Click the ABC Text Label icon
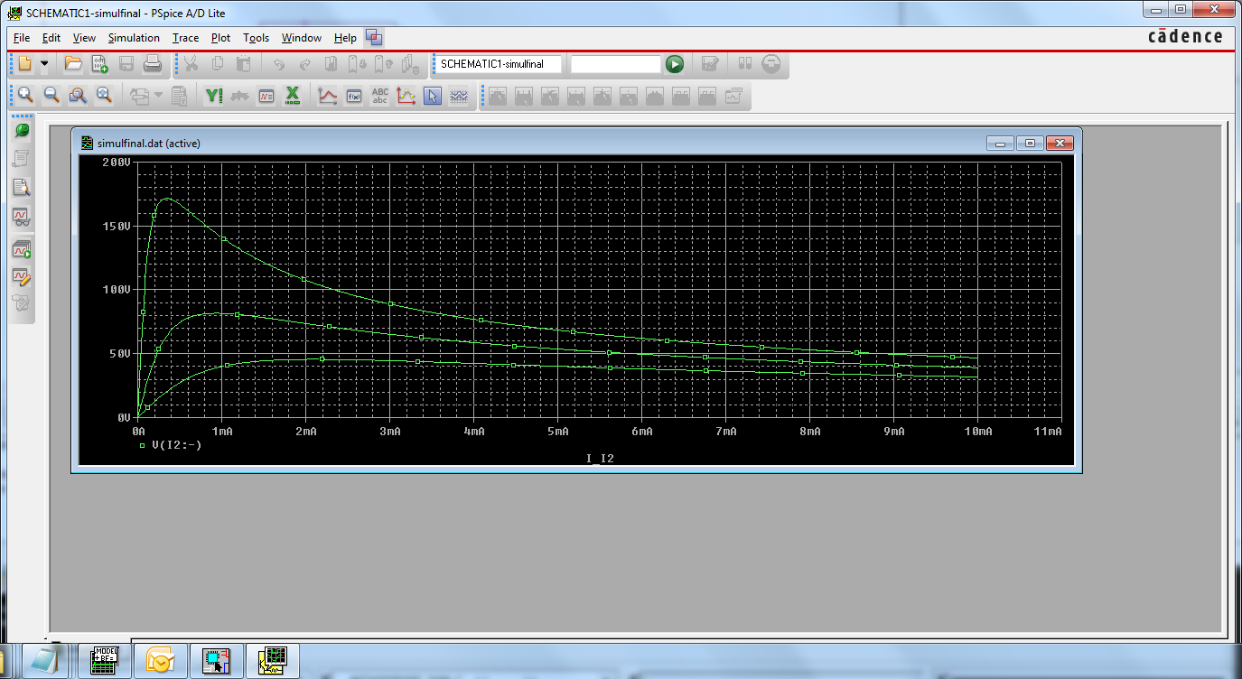The image size is (1242, 679). 380,95
